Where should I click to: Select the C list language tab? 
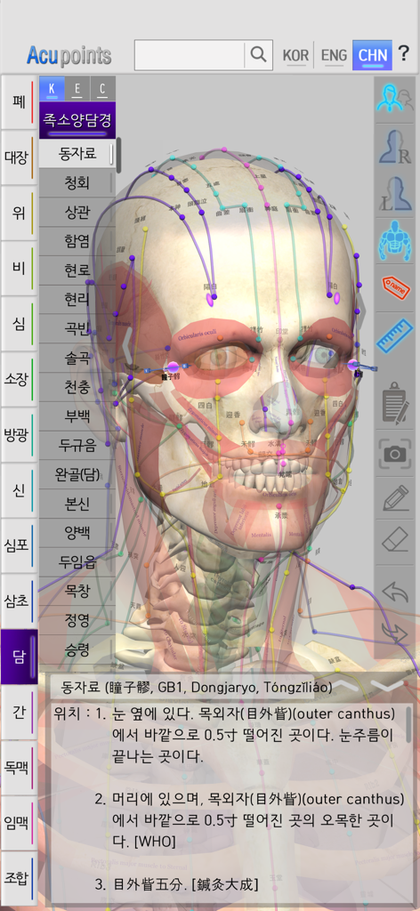pyautogui.click(x=103, y=90)
